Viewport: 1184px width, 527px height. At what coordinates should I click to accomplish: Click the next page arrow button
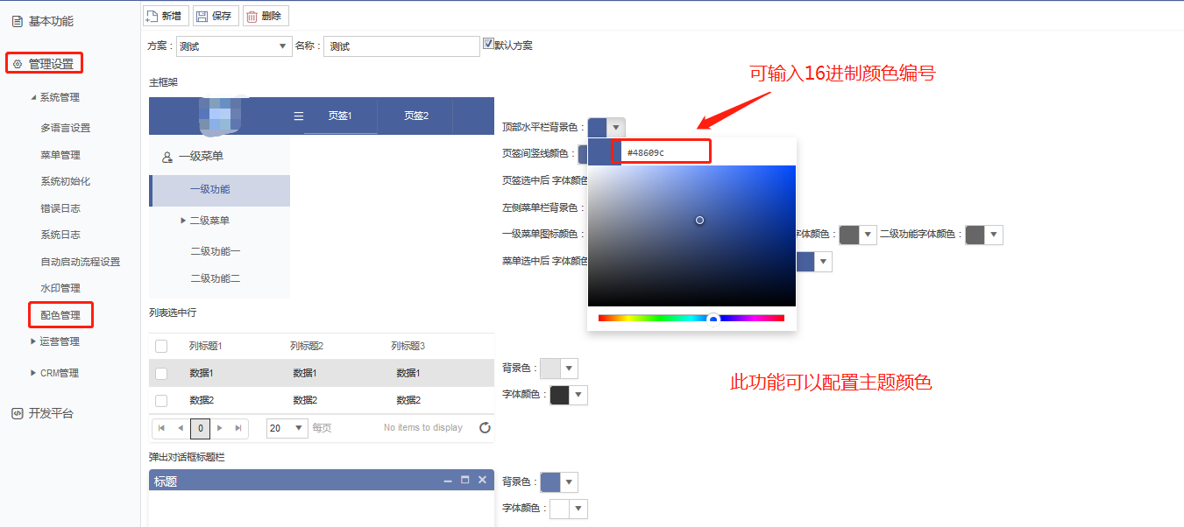click(219, 428)
